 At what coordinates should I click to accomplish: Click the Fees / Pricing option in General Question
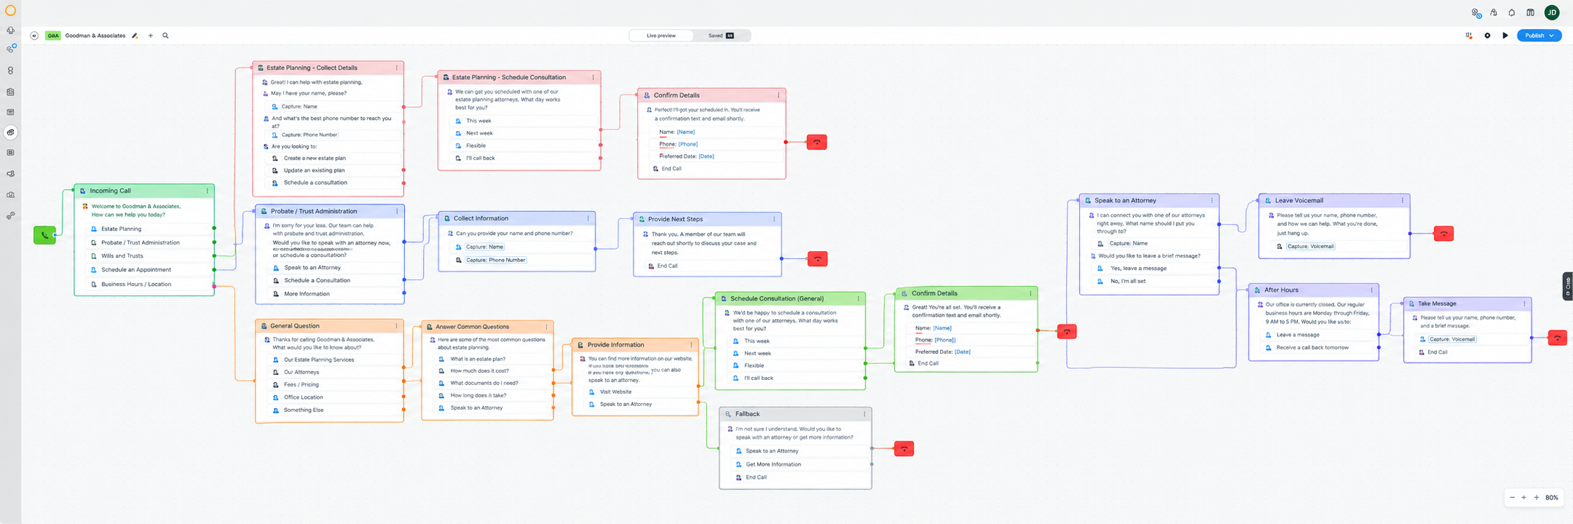pos(335,385)
